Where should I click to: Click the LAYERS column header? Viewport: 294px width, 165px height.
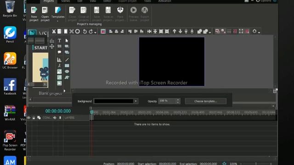coord(69,118)
